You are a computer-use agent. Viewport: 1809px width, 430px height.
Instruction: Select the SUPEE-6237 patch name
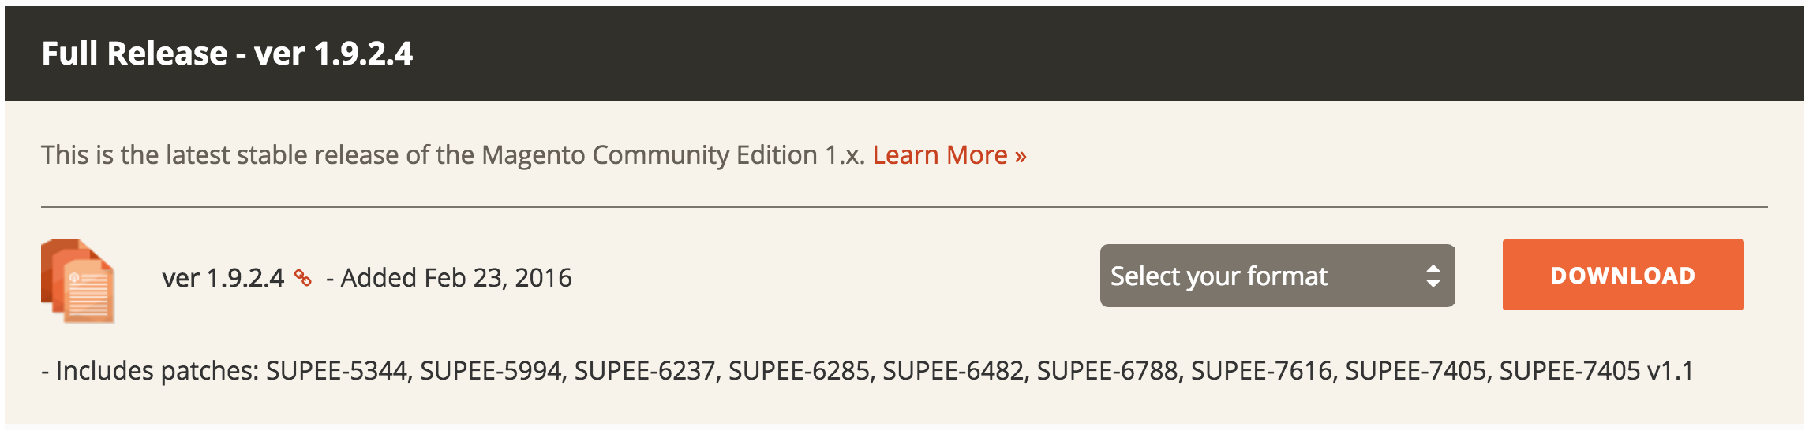[645, 371]
